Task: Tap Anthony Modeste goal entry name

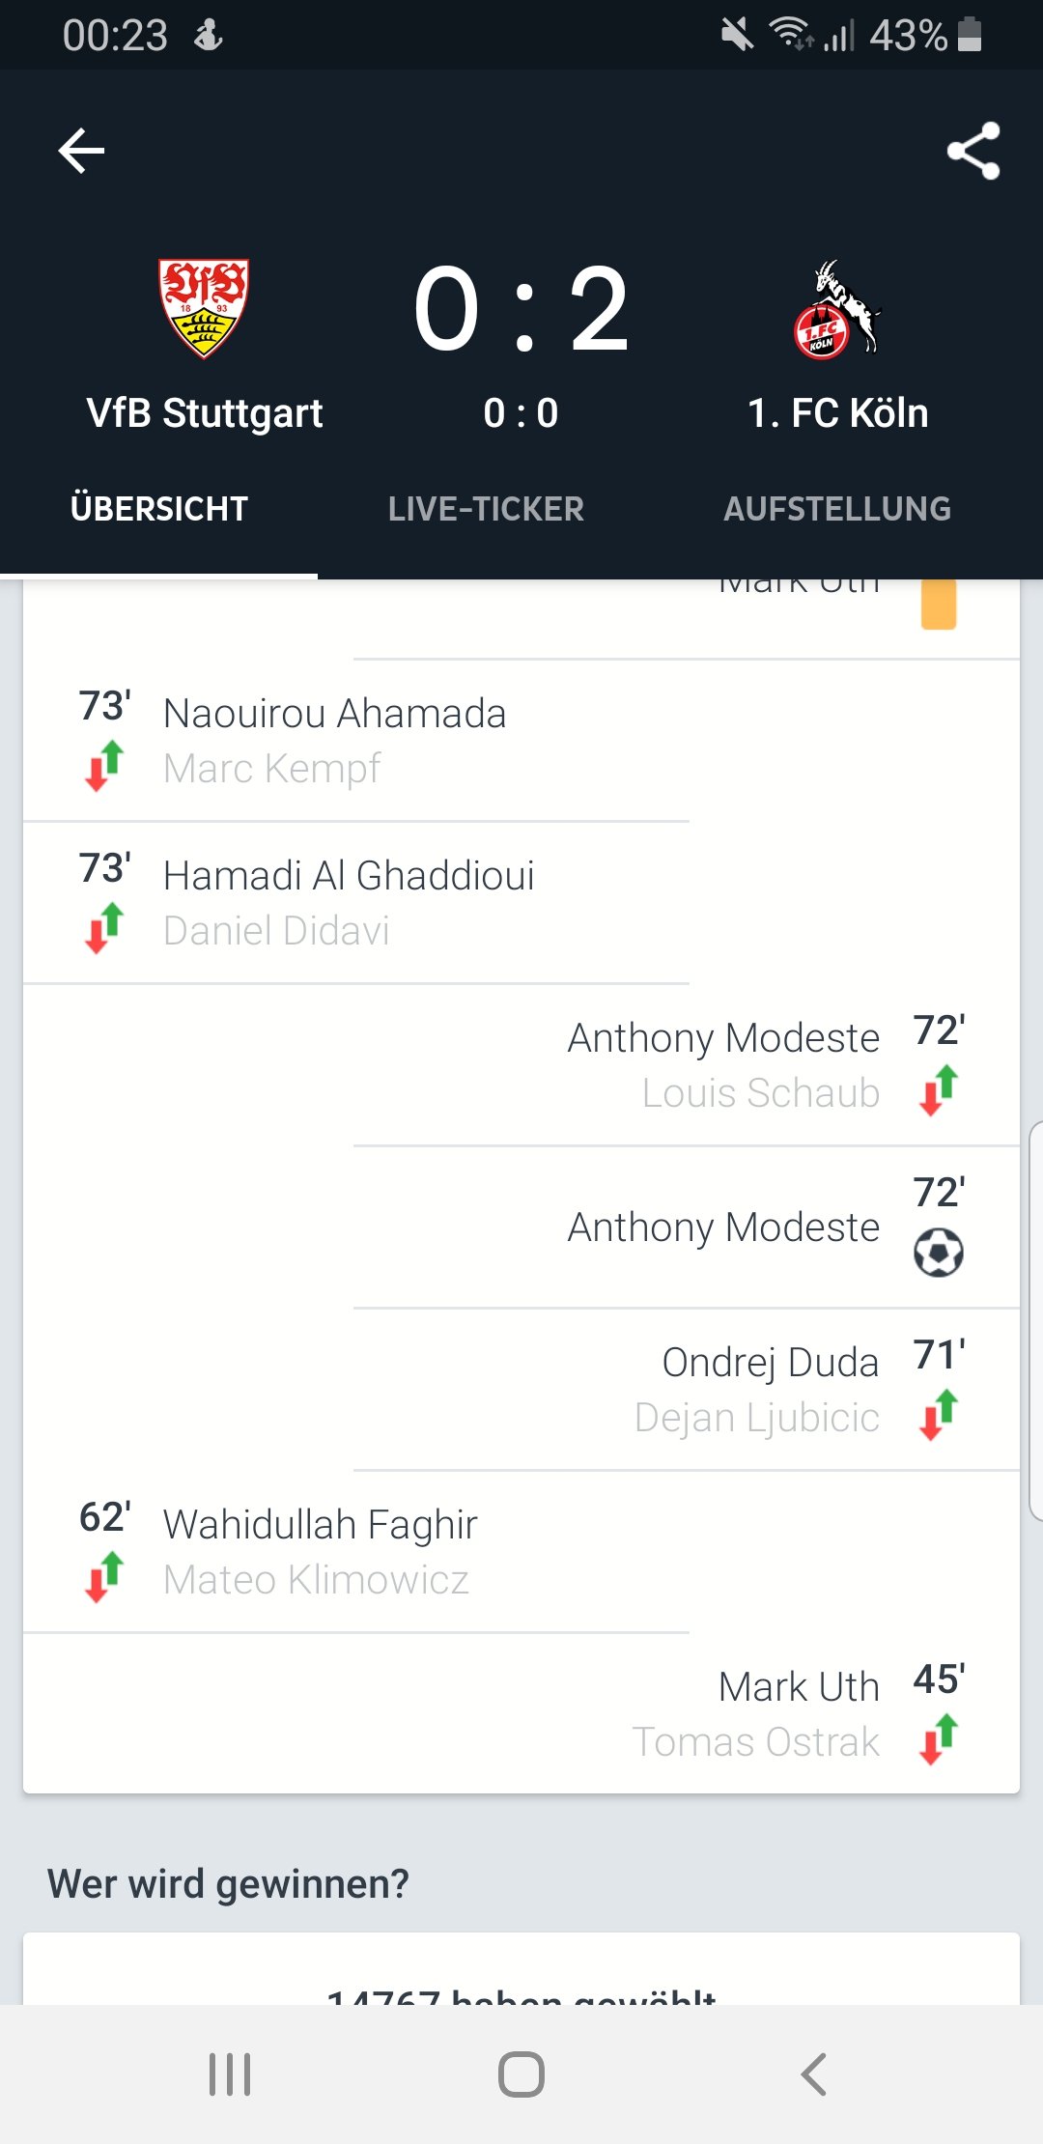Action: point(723,1227)
